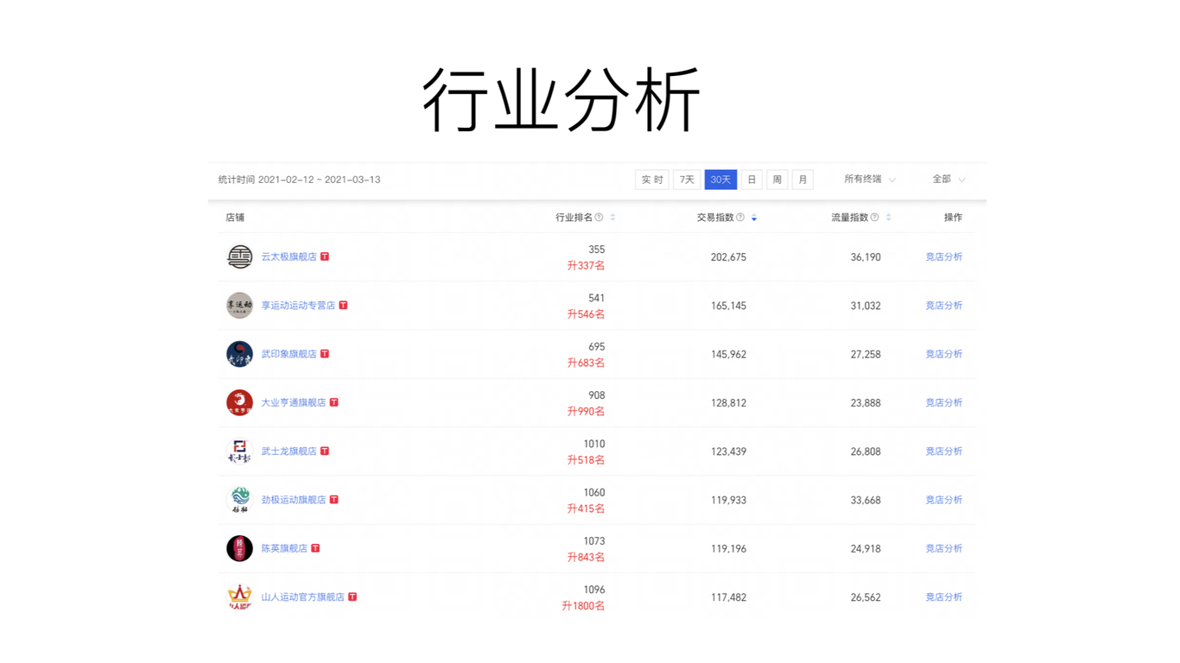Open the 全部 filter dropdown
The image size is (1180, 663).
pyautogui.click(x=948, y=180)
